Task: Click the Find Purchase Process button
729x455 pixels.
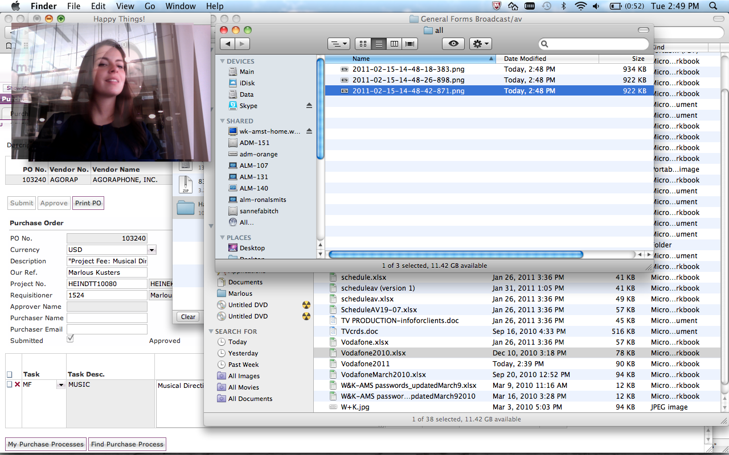Action: 127,444
